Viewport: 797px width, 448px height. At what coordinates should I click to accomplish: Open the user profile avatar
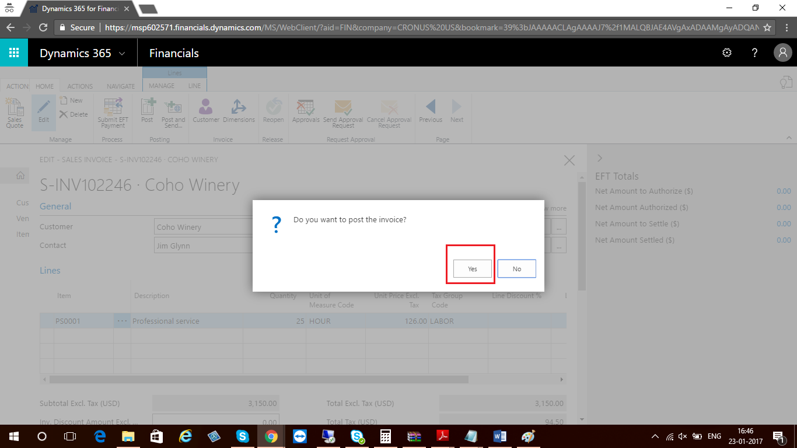point(782,53)
